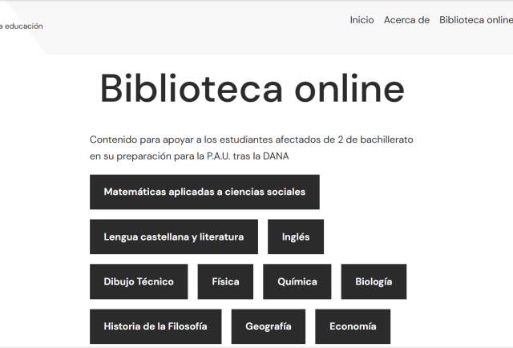Open the Física subject button
The width and height of the screenshot is (513, 348).
click(x=225, y=281)
